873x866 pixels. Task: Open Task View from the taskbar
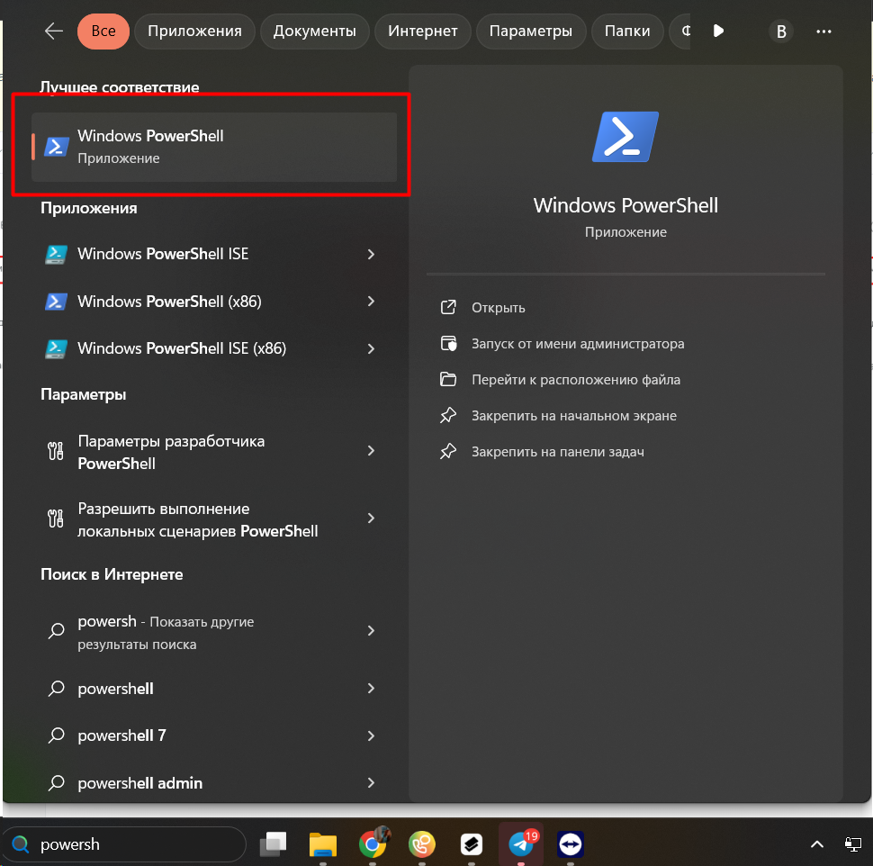coord(274,844)
